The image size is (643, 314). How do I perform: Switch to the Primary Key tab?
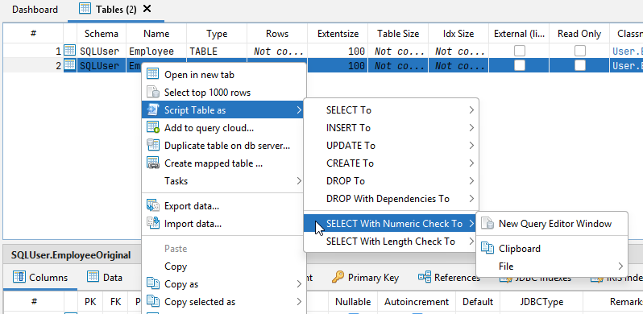[365, 278]
